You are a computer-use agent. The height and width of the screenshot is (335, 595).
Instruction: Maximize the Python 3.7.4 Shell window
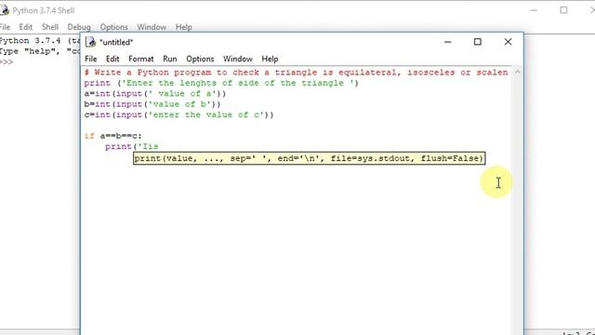[563, 10]
